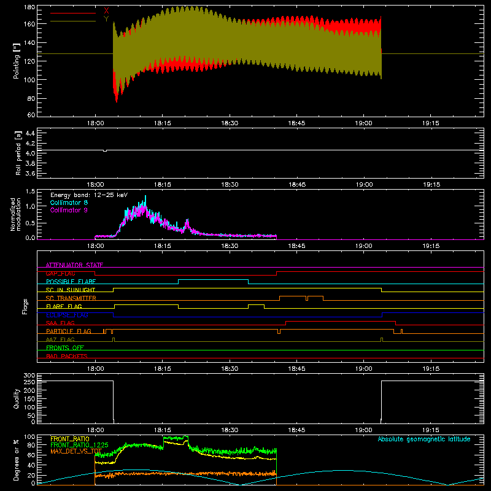Click the 'Flags' vertical axis title
Viewport: 491px width, 491px height.
click(x=25, y=306)
